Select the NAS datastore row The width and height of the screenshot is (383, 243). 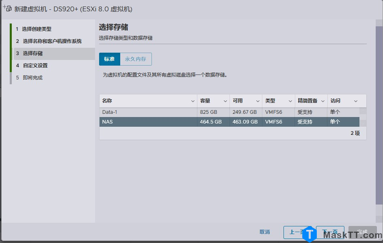[x=229, y=122]
